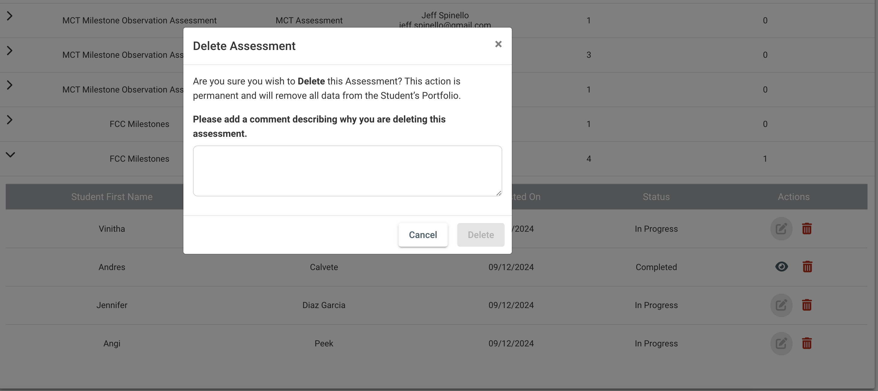878x391 pixels.
Task: Expand the third MCT Milestone Observation row
Action: (x=10, y=85)
